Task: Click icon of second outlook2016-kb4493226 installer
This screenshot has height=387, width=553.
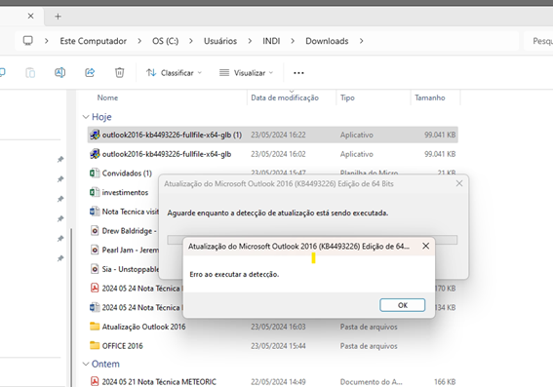Action: tap(95, 154)
